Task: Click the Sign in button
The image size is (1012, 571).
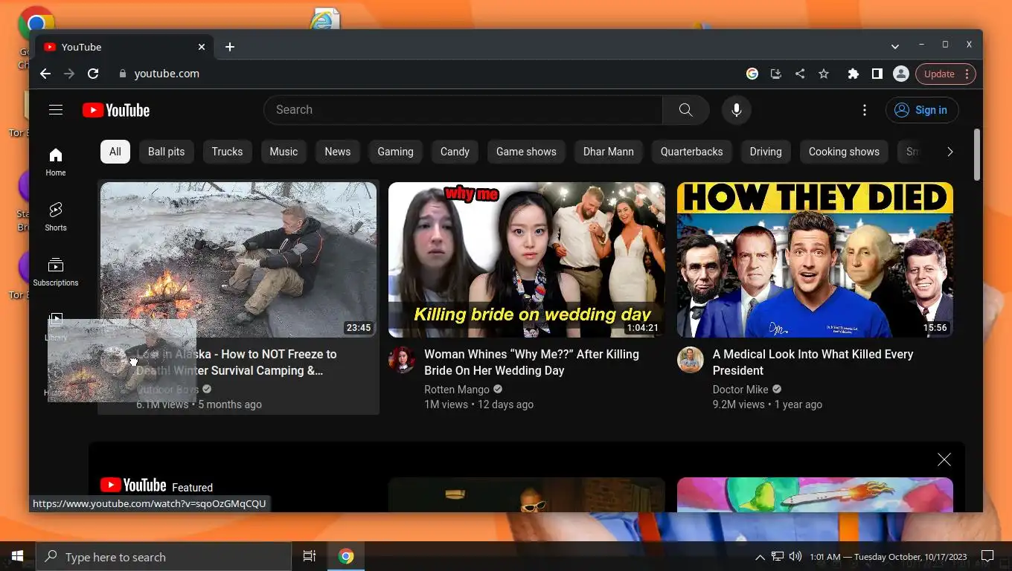Action: coord(922,110)
